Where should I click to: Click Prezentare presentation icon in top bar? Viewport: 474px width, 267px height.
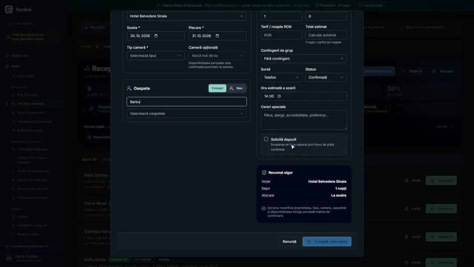[317, 6]
